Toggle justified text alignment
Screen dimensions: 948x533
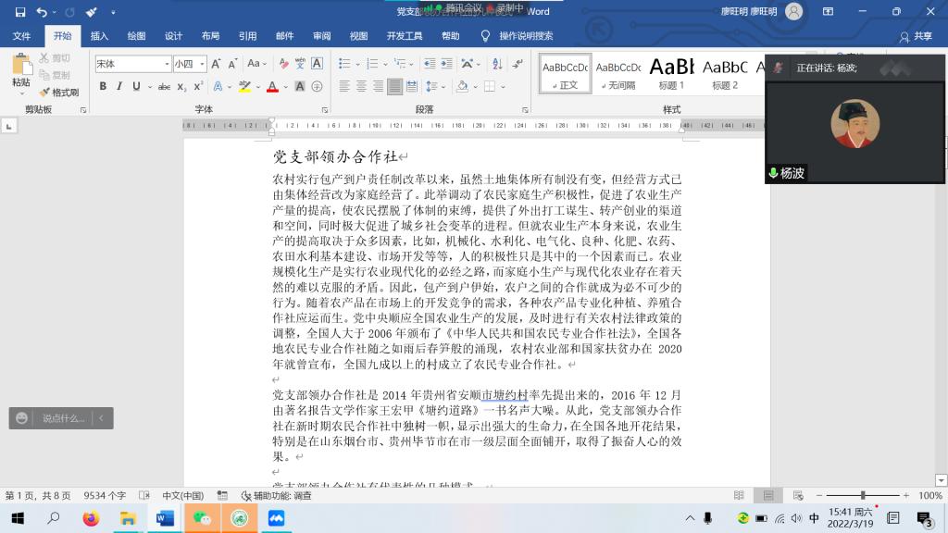pos(395,87)
